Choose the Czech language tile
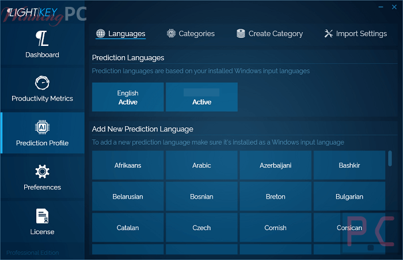The image size is (403, 260). pyautogui.click(x=201, y=227)
